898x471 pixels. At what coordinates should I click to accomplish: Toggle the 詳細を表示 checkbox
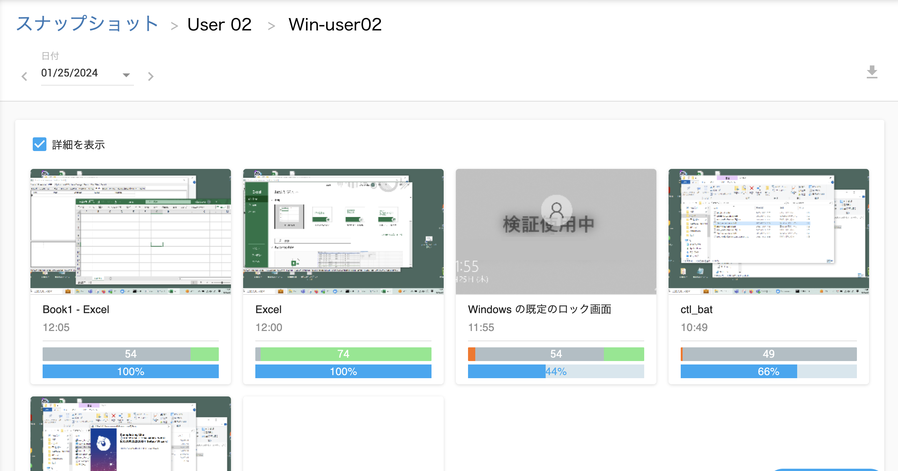pyautogui.click(x=40, y=145)
